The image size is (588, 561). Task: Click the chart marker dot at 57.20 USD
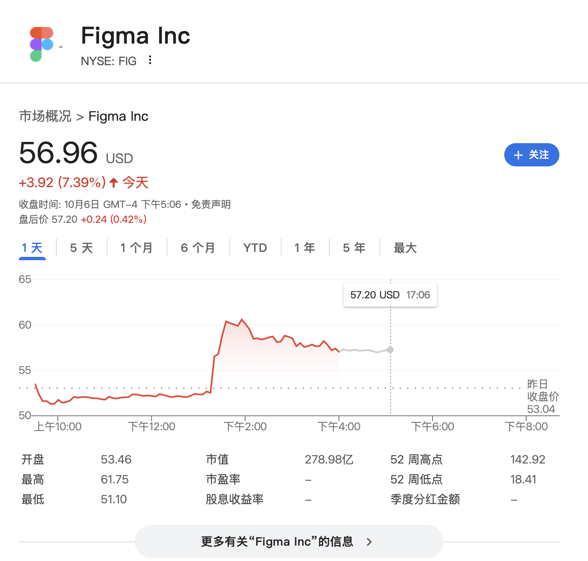pyautogui.click(x=390, y=350)
